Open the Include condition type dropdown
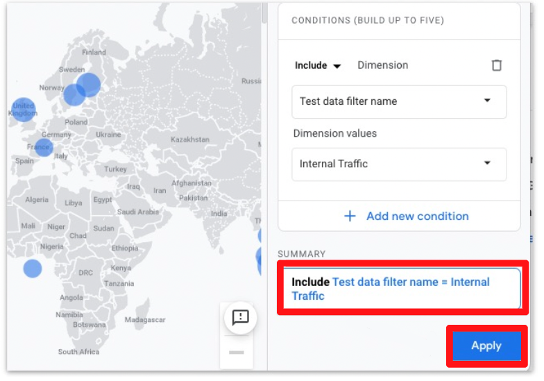544x381 pixels. 318,65
